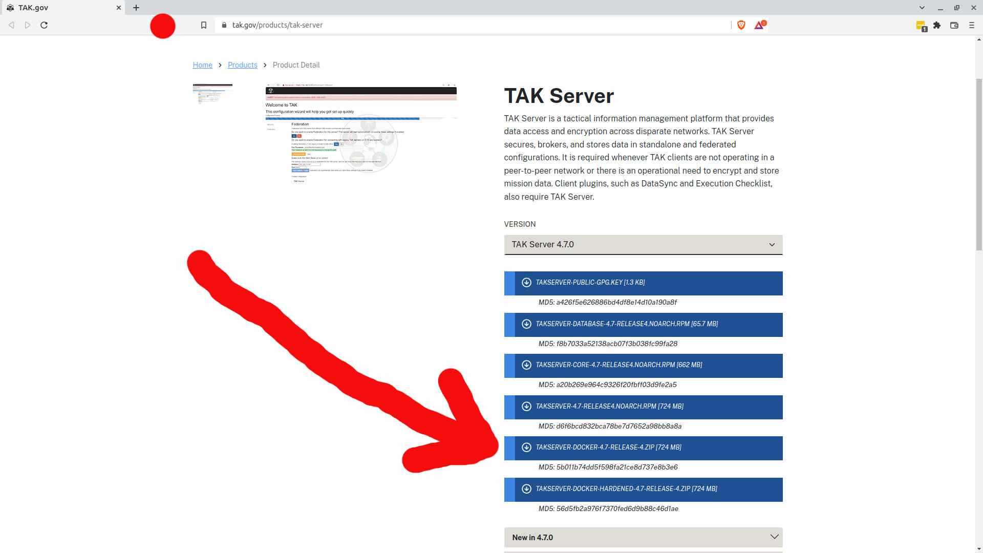Click download icon for TAKSERVER-PUBLIC-GPG.KEY
The height and width of the screenshot is (553, 983).
526,283
